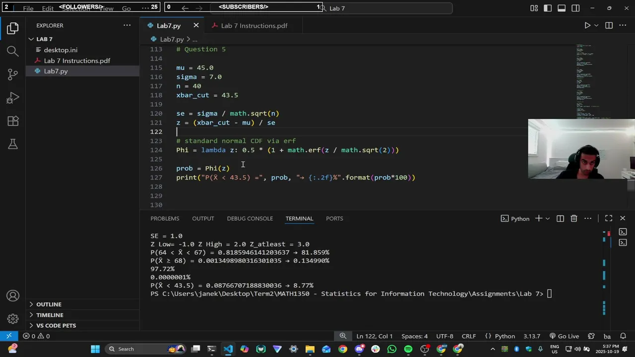Click Go Live in the status bar
The image size is (635, 357).
click(564, 336)
